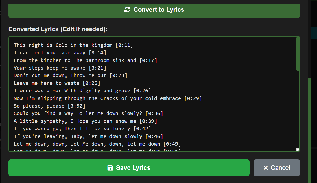Click line "If you're leaving, Baby, let me down slowly"
The image size is (317, 183).
tap(88, 136)
